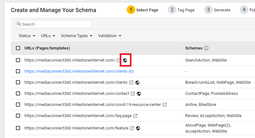This screenshot has height=138, width=255.
Task: Tick the select-all checkbox in URLs header
Action: click(18, 48)
